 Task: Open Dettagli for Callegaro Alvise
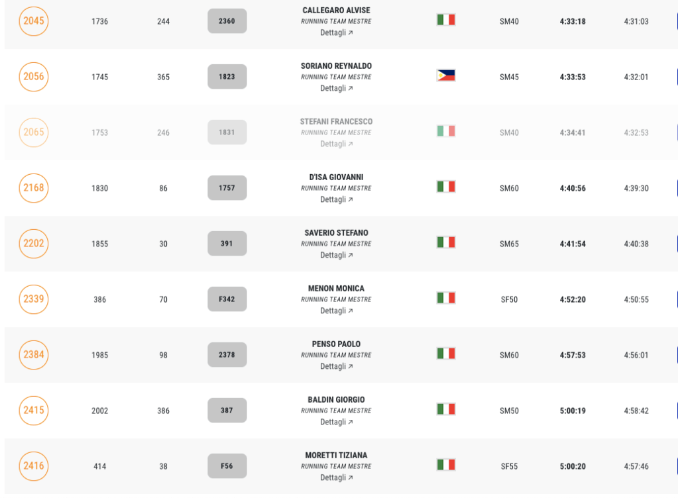click(x=337, y=32)
